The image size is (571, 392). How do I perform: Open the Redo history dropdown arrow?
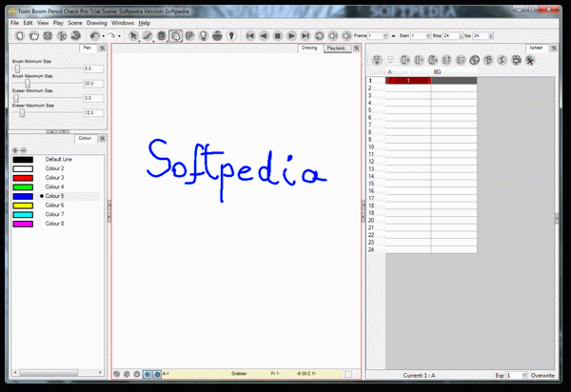(x=120, y=36)
